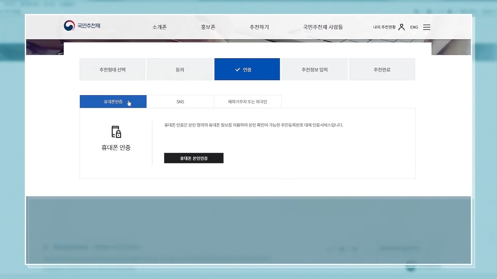Open the 추천하기 menu
This screenshot has height=279, width=497.
259,27
